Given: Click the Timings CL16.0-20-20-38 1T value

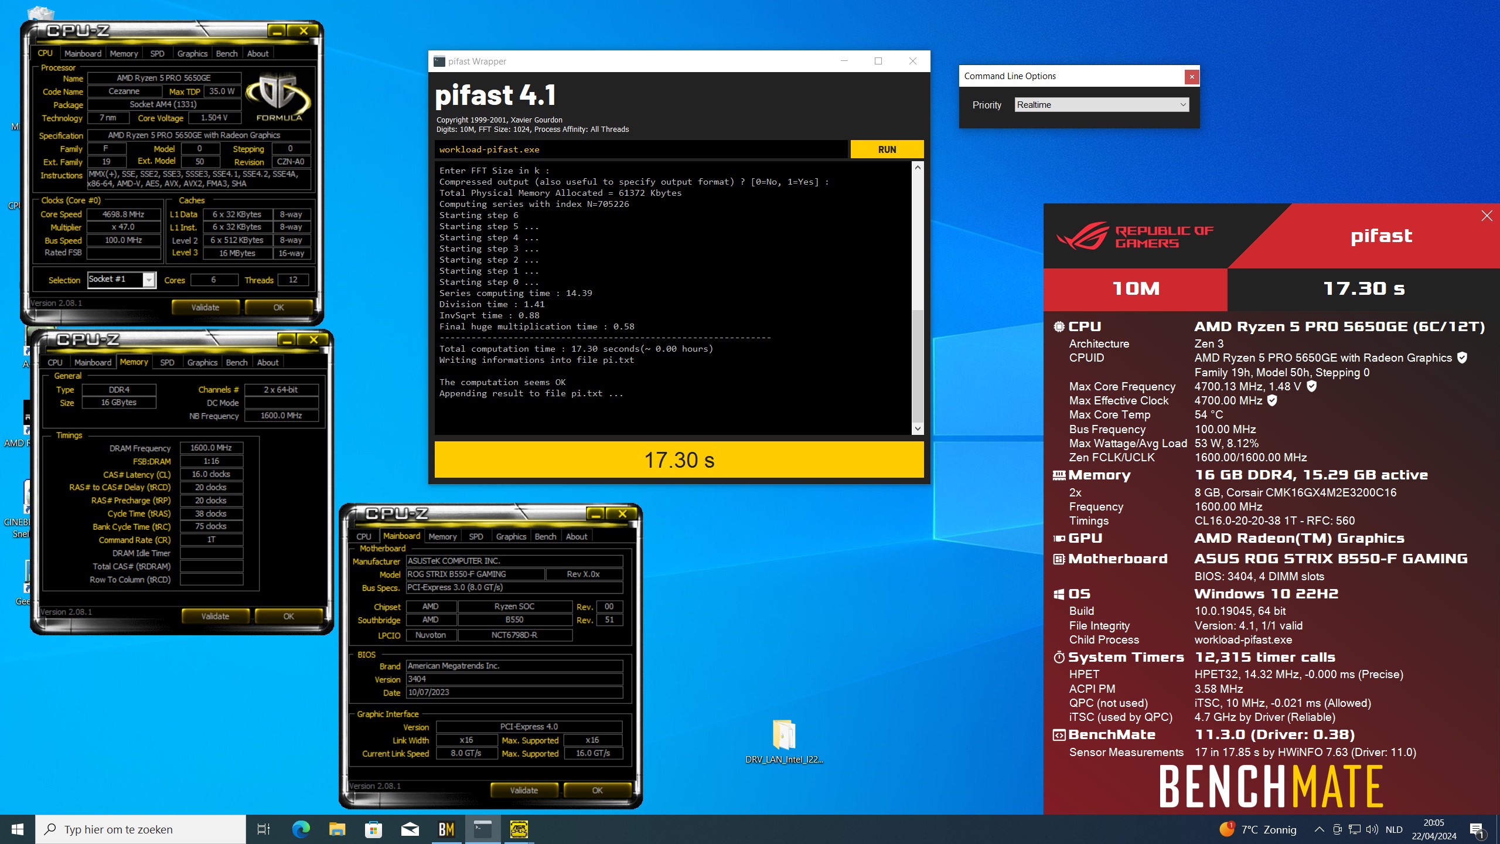Looking at the screenshot, I should click(1274, 520).
